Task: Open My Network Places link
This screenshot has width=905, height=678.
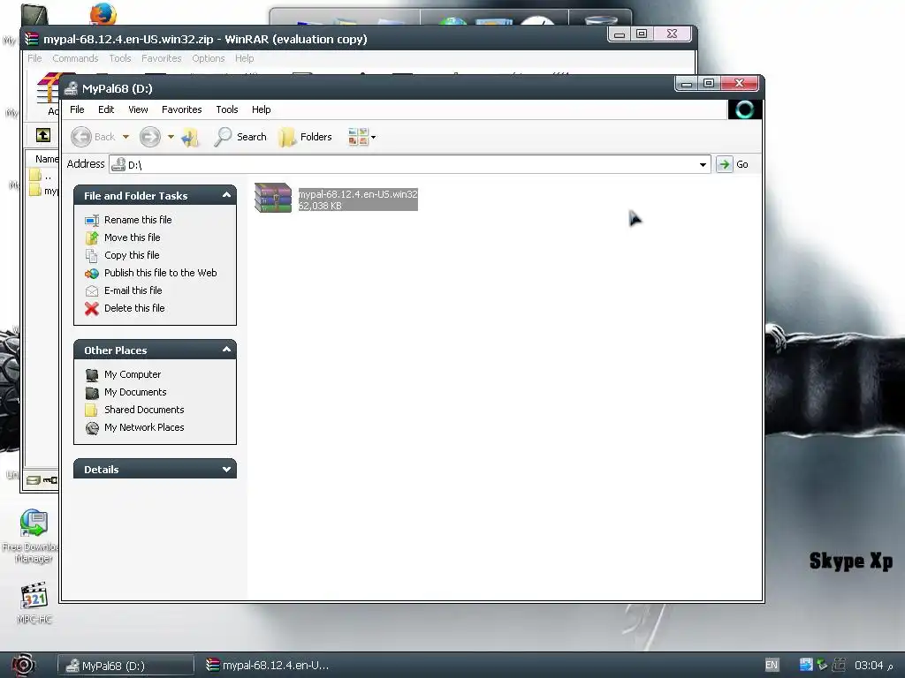Action: point(144,427)
